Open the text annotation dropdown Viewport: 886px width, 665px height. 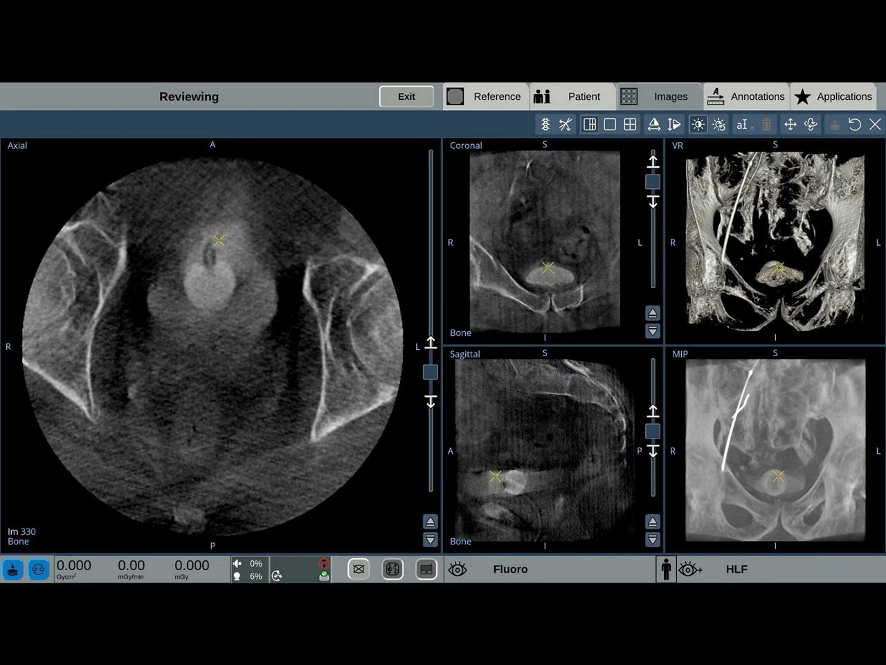click(743, 125)
